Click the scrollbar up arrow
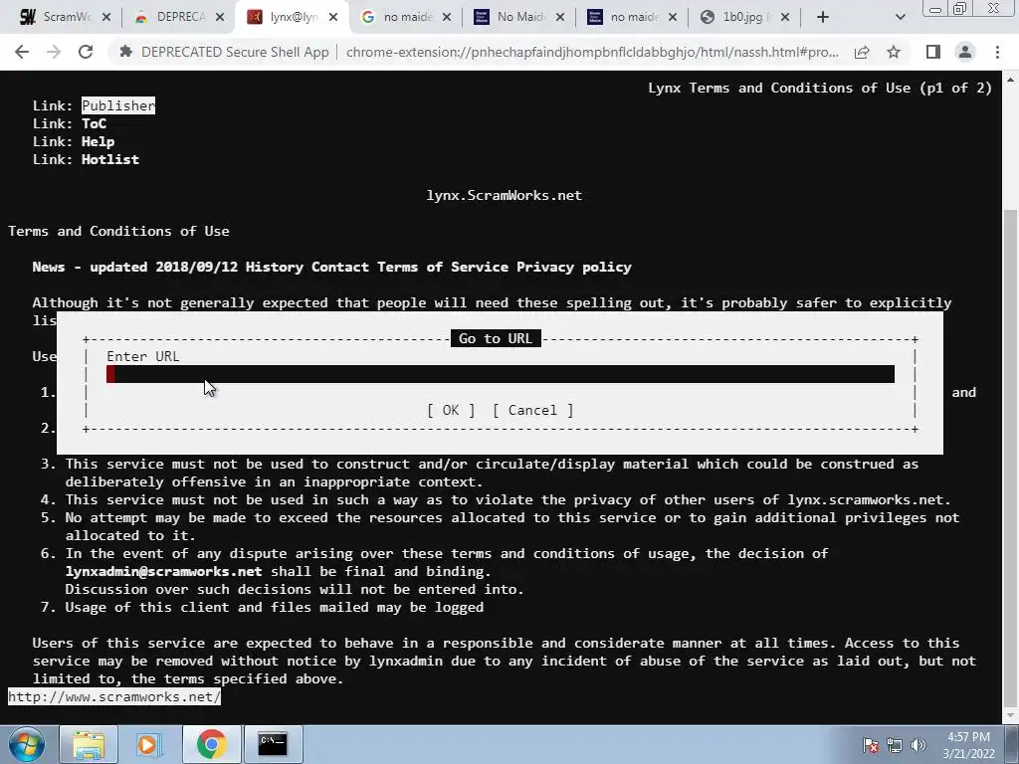Viewport: 1019px width, 764px height. 1011,80
